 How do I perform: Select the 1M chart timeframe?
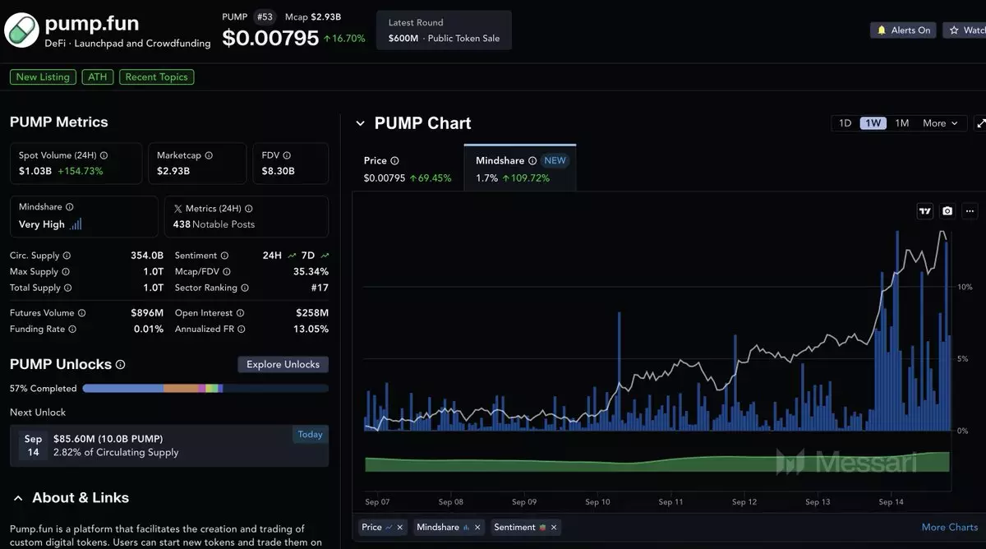pyautogui.click(x=901, y=123)
